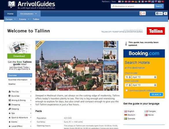Click the Tallinn breadcrumb link
169x129 pixels.
coord(36,19)
